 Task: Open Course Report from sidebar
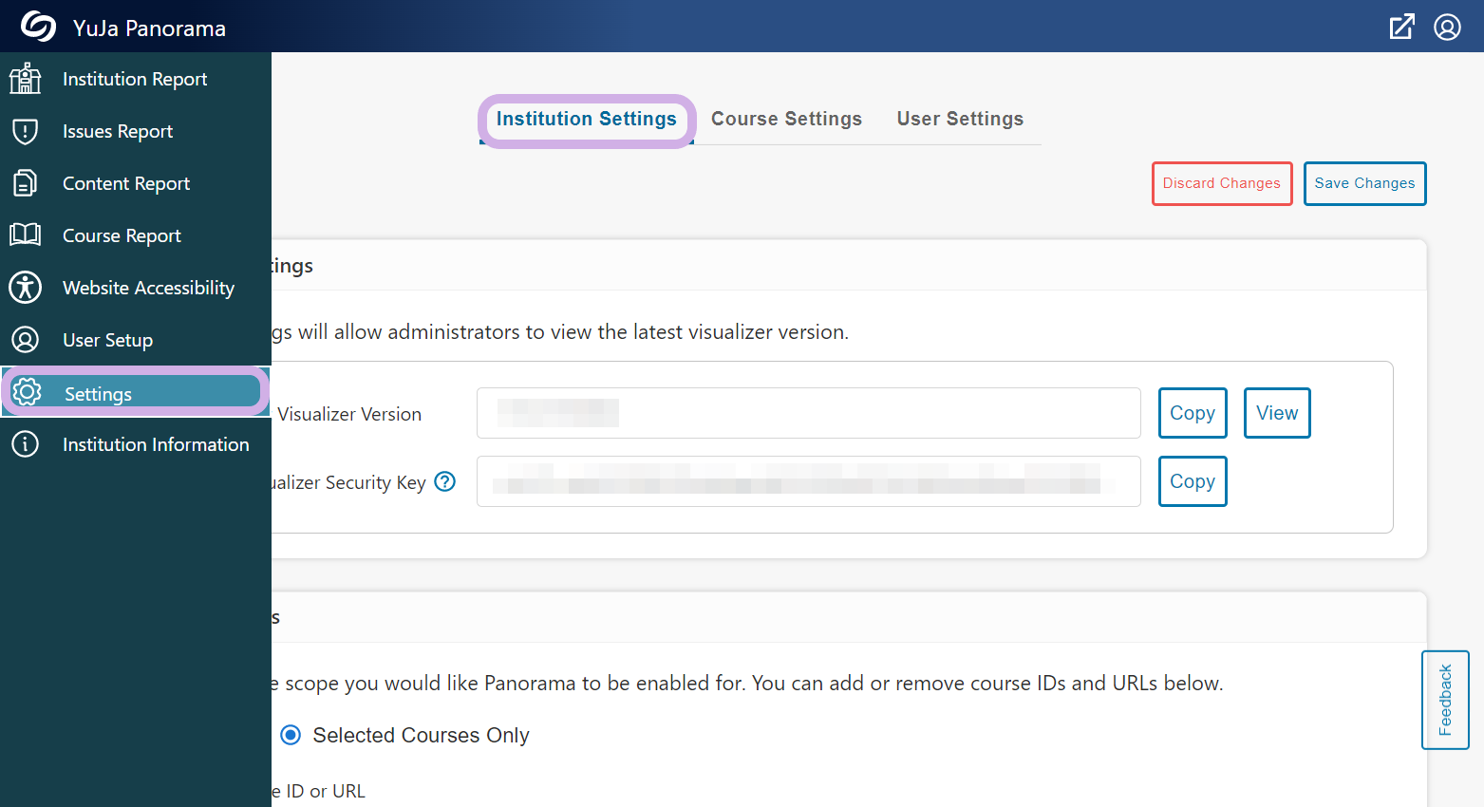[136, 235]
